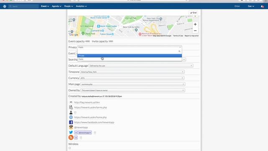Select the Public option in the Privacy list

[129, 59]
